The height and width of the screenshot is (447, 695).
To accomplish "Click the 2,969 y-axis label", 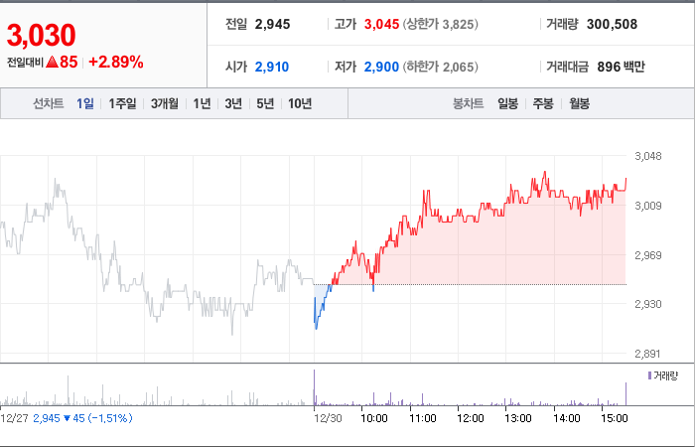I will [x=648, y=255].
